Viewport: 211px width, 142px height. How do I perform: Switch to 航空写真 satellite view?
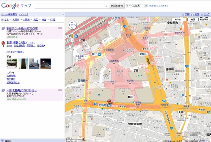coord(204,20)
